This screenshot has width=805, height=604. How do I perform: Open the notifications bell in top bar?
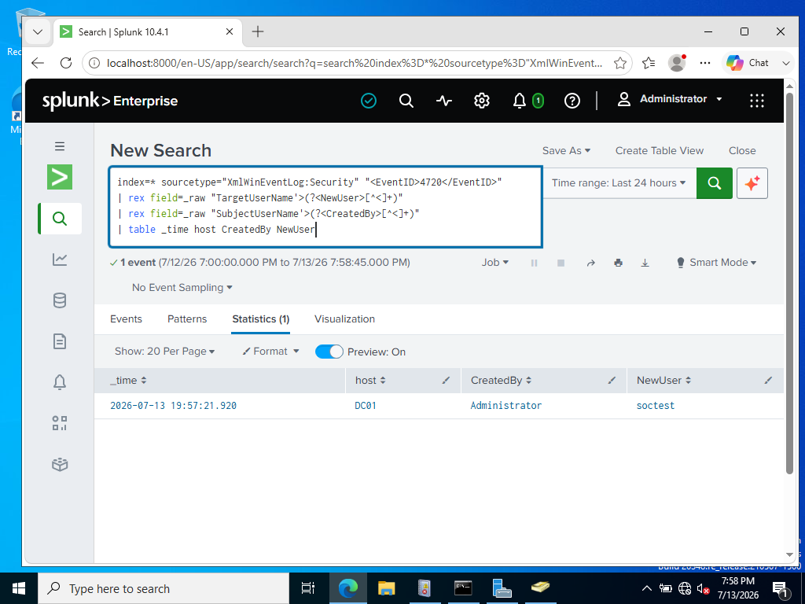[x=520, y=101]
